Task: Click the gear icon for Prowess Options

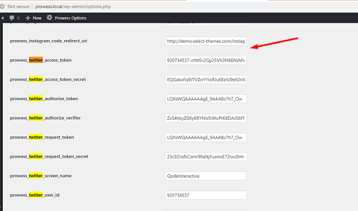Action: (49, 18)
